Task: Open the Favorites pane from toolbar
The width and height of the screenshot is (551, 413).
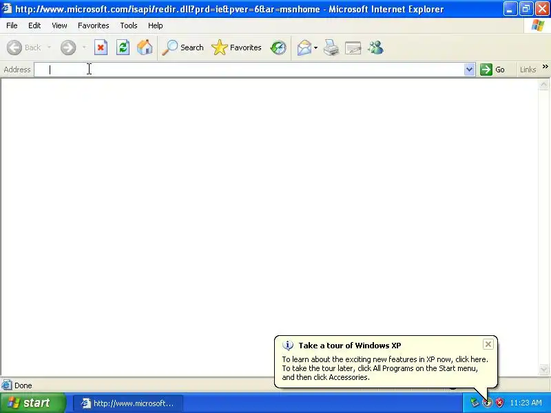Action: pos(236,47)
